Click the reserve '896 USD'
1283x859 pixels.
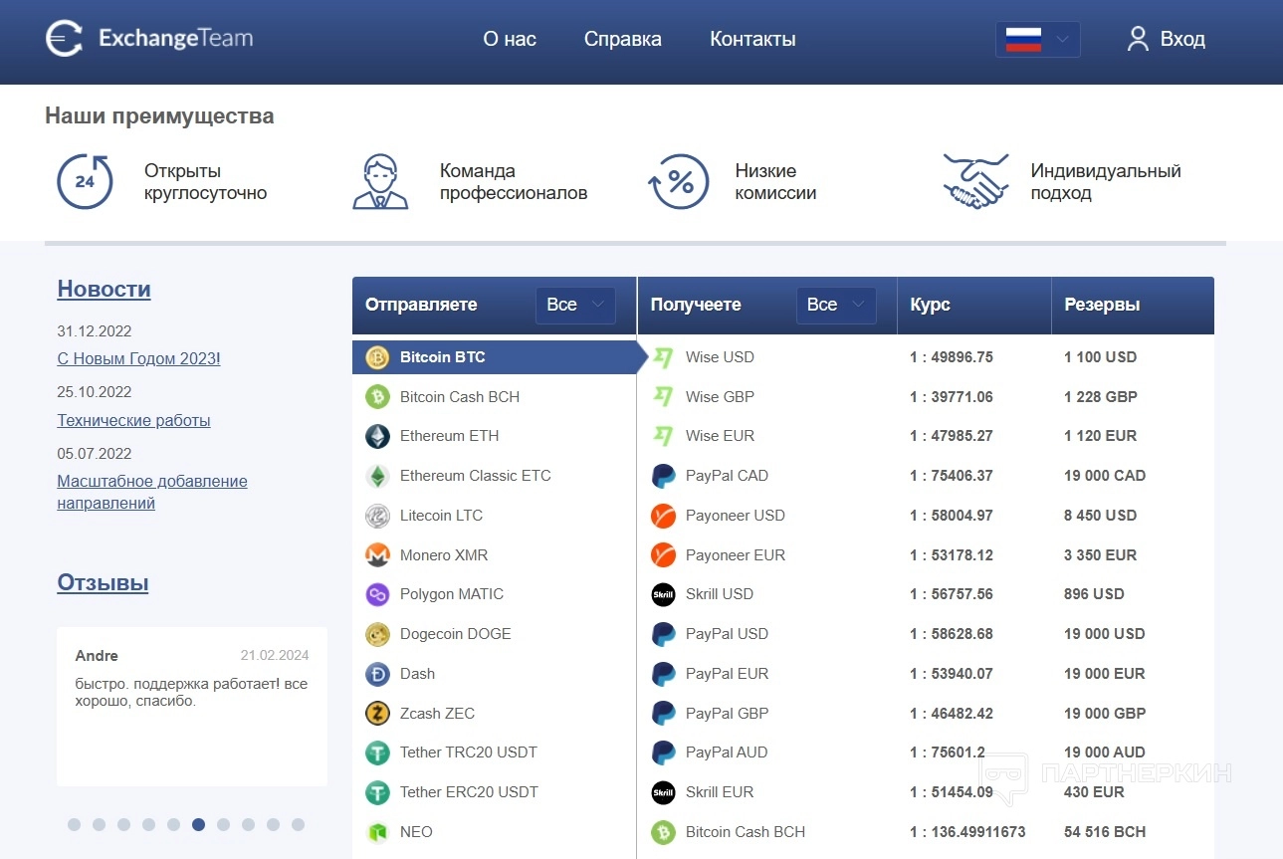(1094, 594)
